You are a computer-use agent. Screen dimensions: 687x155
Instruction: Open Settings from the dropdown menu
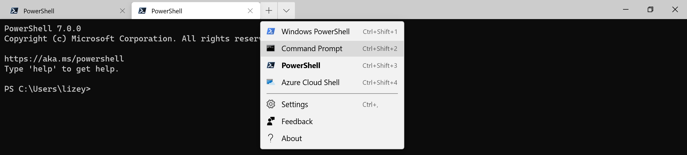[295, 104]
